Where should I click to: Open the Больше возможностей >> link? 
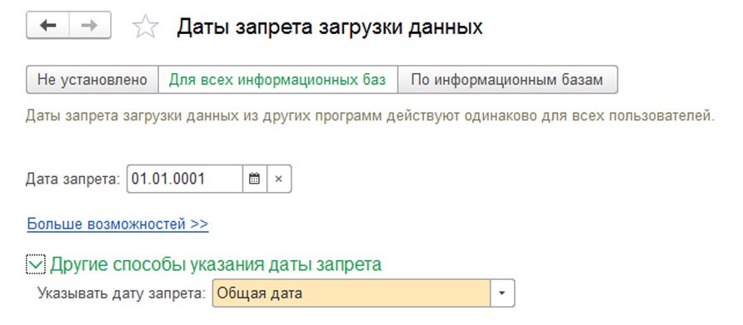click(117, 224)
